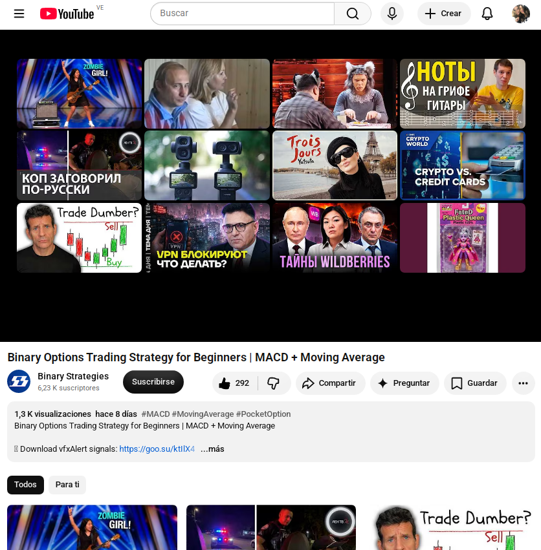Viewport: 541px width, 550px height.
Task: Click the 1,3 K visualizaciones text
Action: (52, 414)
